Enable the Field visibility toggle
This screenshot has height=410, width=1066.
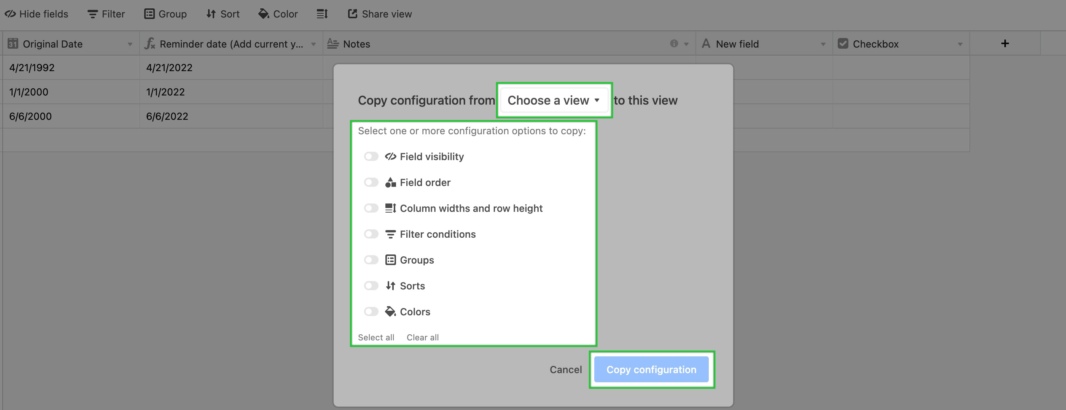pyautogui.click(x=371, y=156)
